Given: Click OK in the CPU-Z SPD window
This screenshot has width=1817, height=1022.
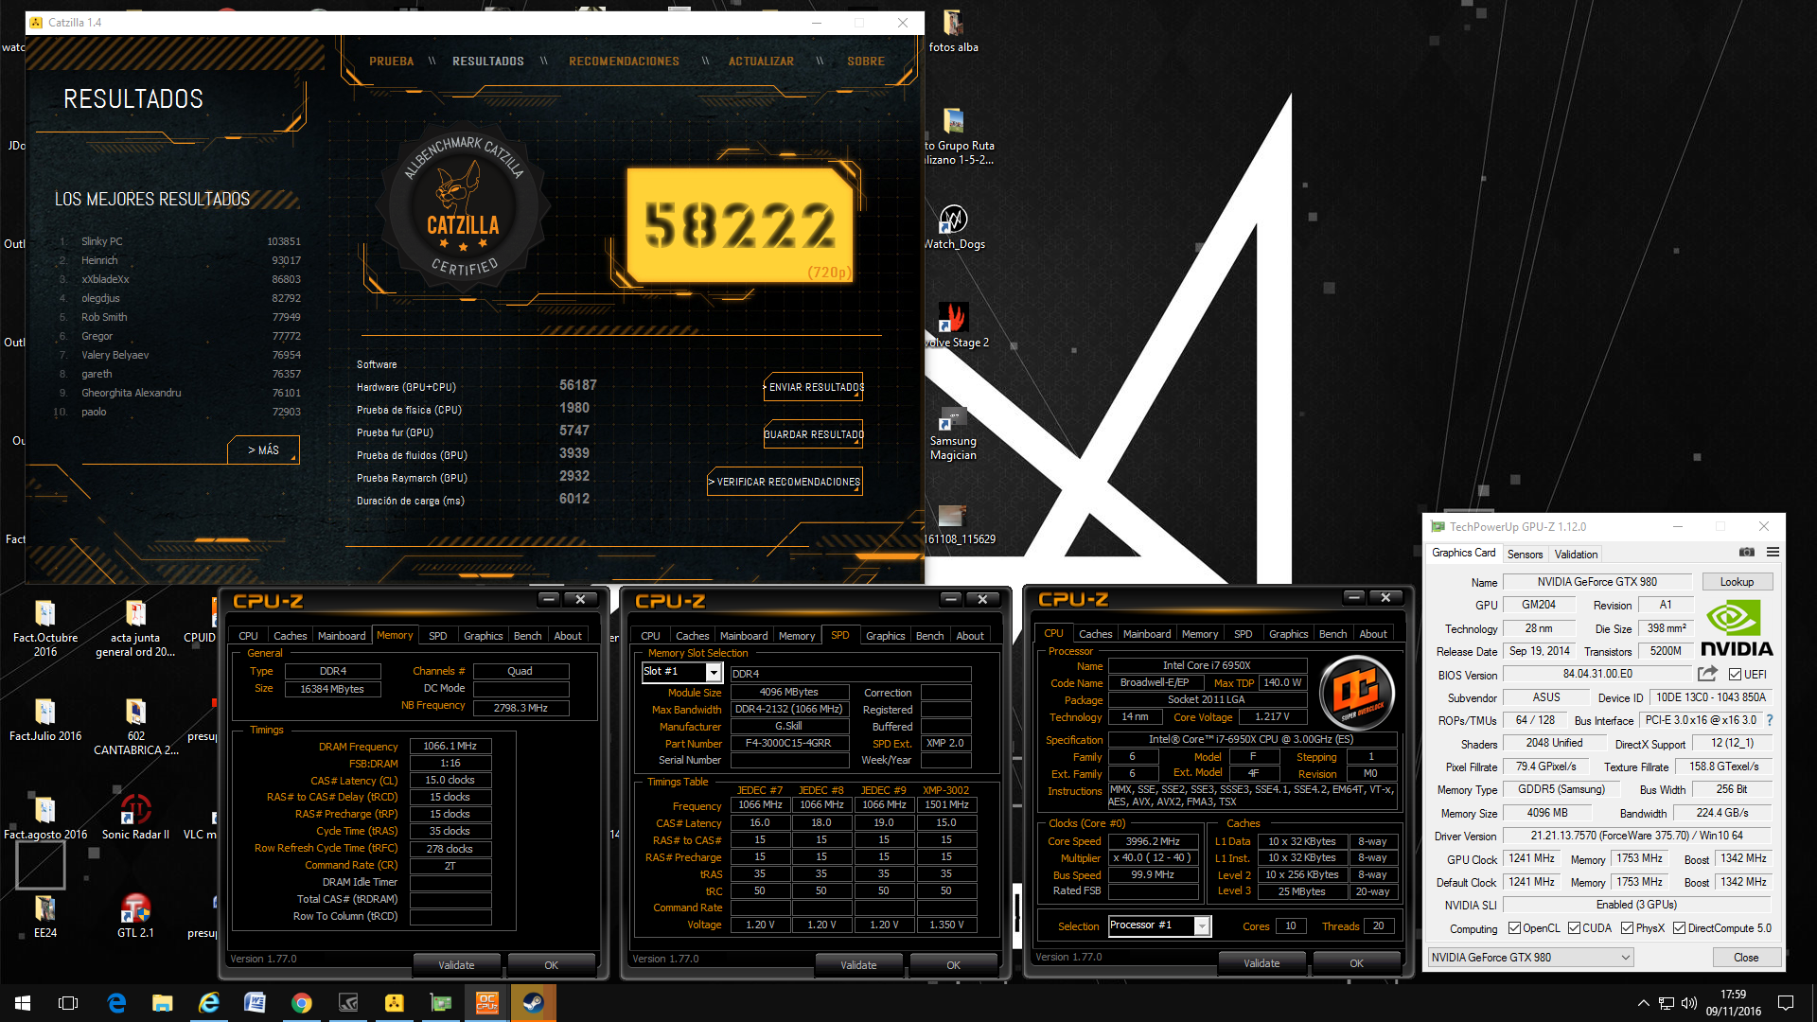Looking at the screenshot, I should (953, 965).
